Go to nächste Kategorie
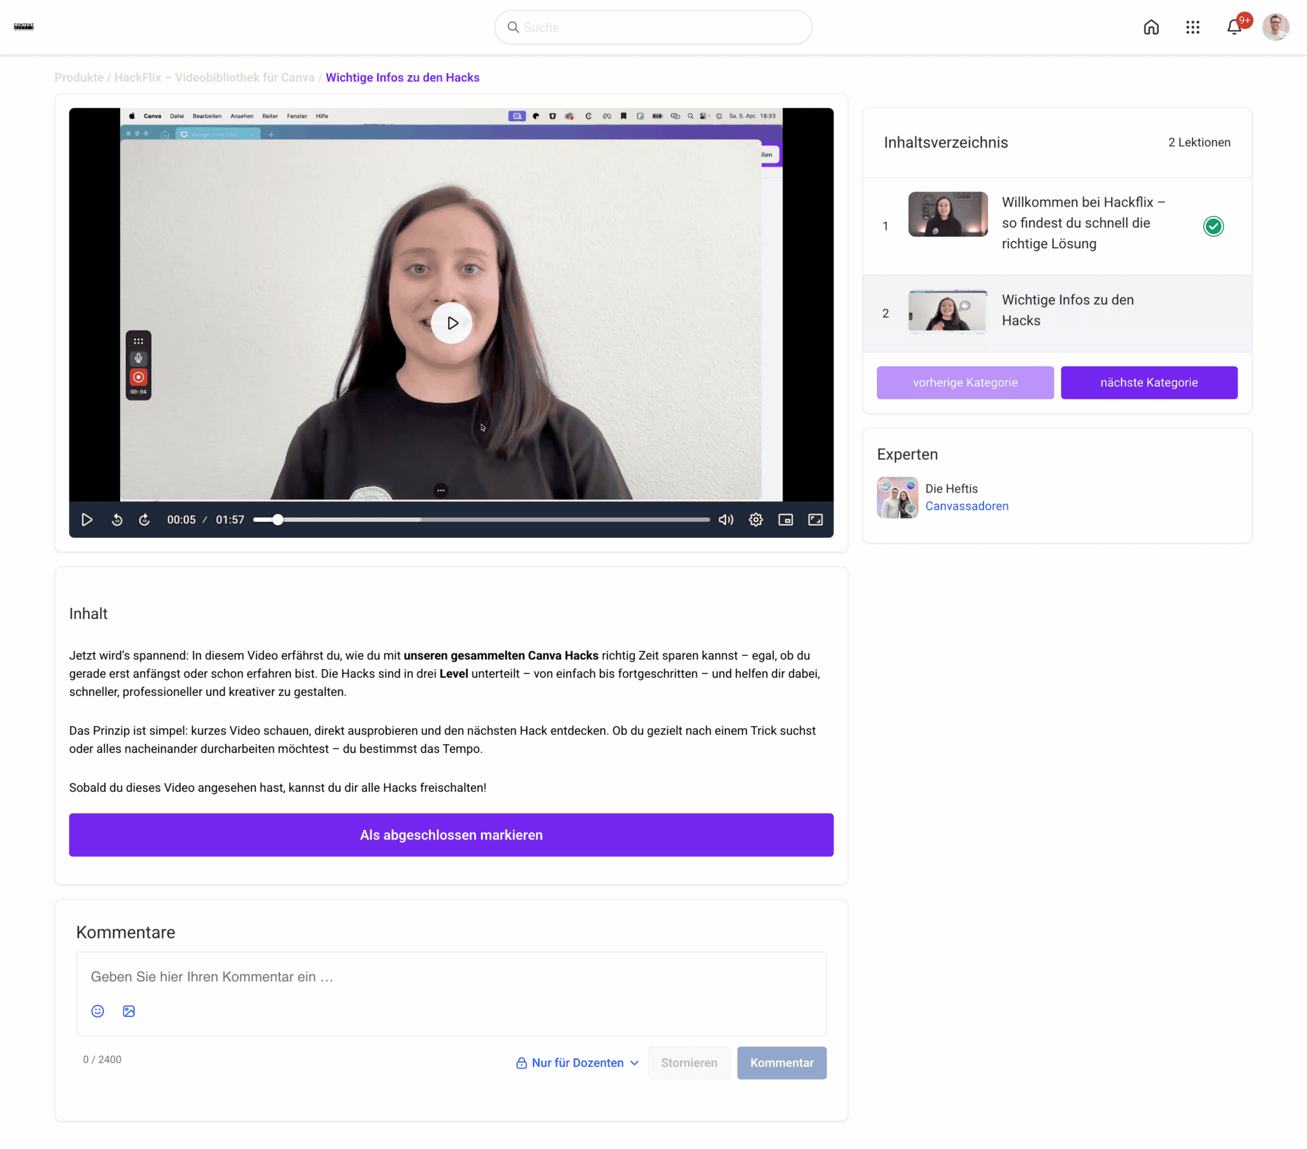1307x1149 pixels. click(x=1149, y=382)
